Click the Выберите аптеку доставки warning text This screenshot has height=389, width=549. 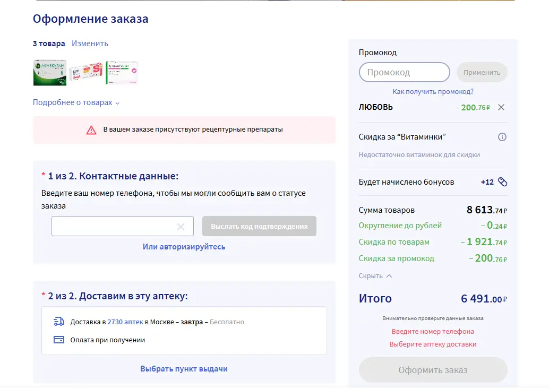pos(433,344)
